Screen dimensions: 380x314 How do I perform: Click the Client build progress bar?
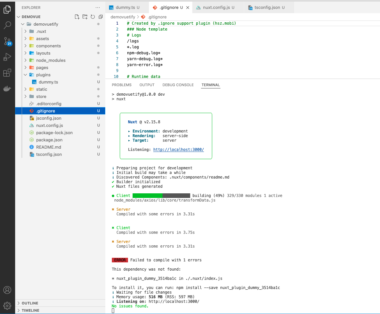coord(162,196)
